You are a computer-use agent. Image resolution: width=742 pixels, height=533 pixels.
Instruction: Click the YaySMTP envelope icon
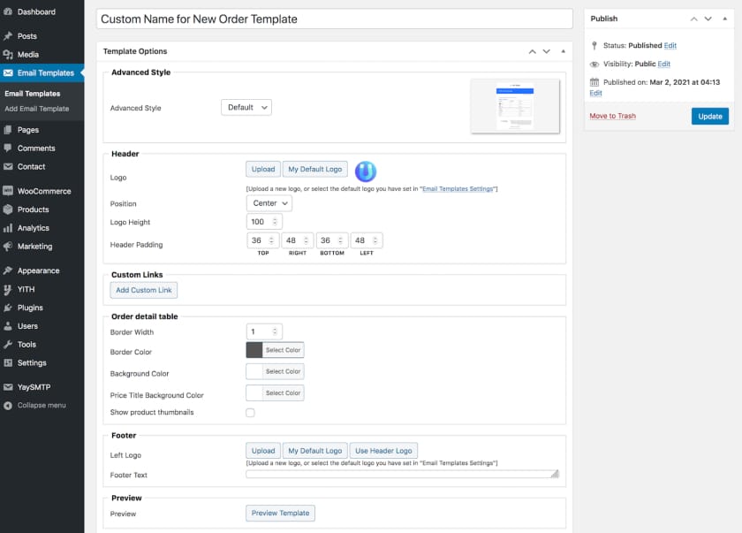[8, 387]
